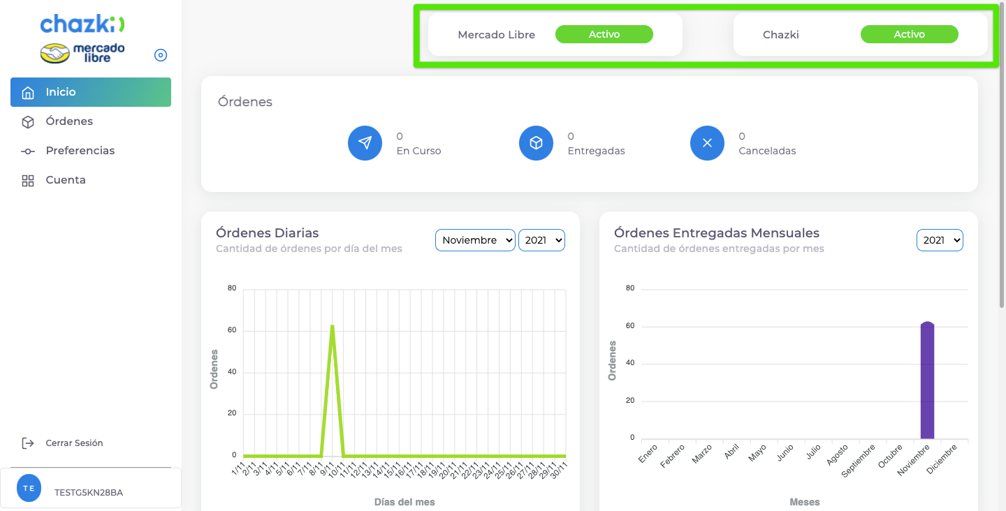Click the TESTG5KN28BA username
The height and width of the screenshot is (511, 1006).
pyautogui.click(x=89, y=493)
